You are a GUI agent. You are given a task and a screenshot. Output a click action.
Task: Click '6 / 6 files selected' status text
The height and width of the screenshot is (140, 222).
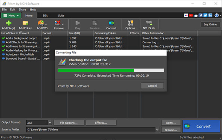[x=192, y=137]
